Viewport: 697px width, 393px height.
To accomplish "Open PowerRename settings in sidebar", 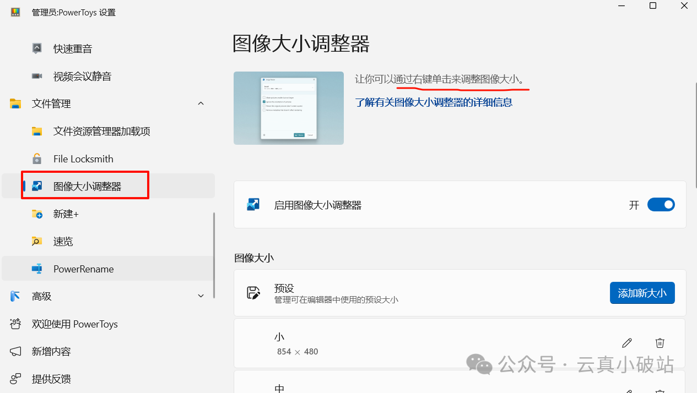I will click(x=108, y=269).
